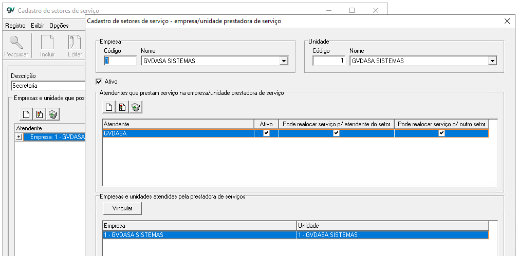Toggle 'Pode realocar serviço p/ outro setor' for GVDASA
This screenshot has height=256, width=518.
(441, 133)
